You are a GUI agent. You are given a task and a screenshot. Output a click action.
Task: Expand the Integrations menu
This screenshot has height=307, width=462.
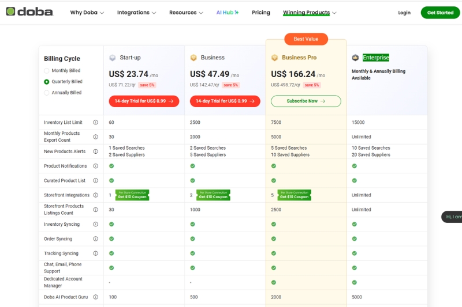(x=136, y=12)
